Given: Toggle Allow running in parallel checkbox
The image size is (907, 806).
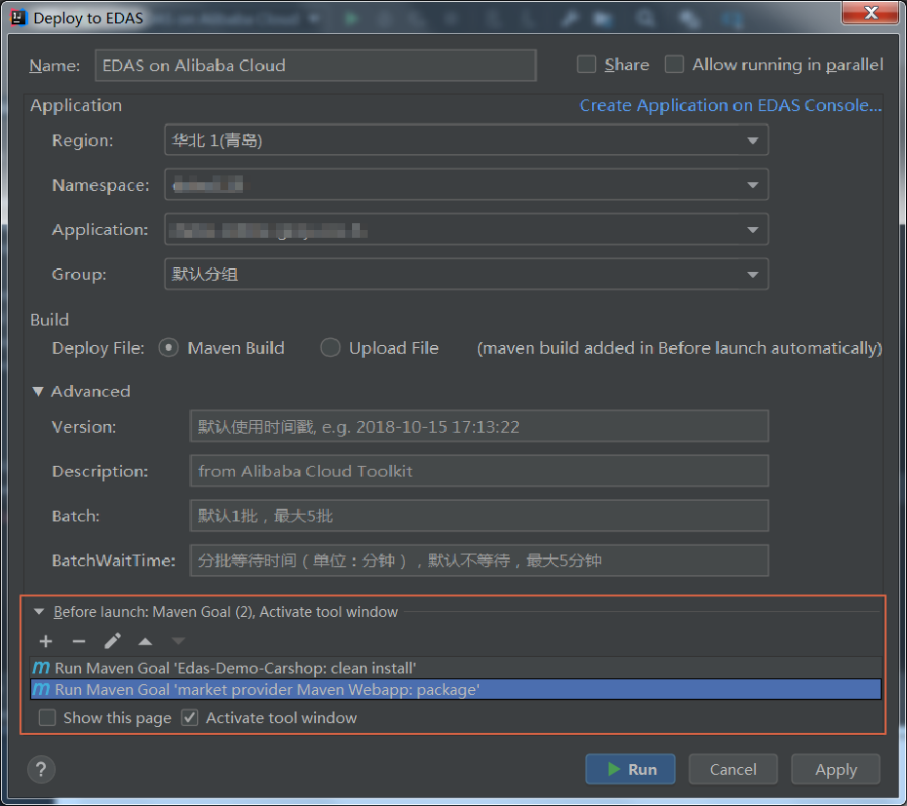Looking at the screenshot, I should point(674,64).
